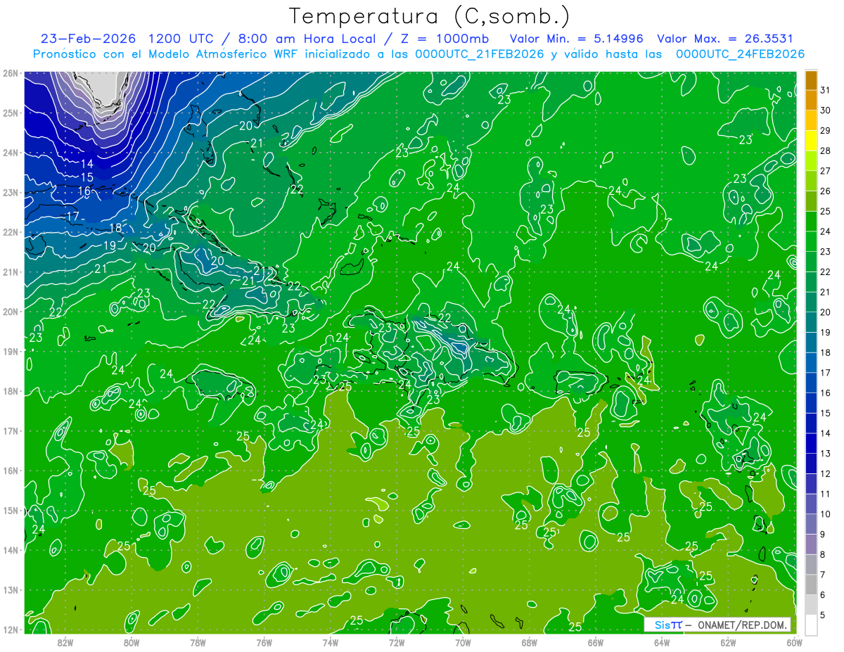Click the olive green colorbar swatch between 25 and 26

(811, 201)
